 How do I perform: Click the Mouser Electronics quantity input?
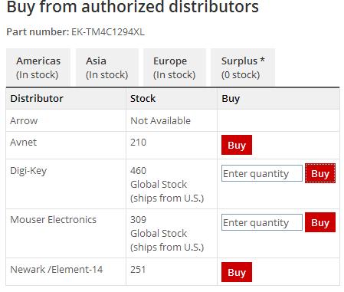tap(262, 222)
